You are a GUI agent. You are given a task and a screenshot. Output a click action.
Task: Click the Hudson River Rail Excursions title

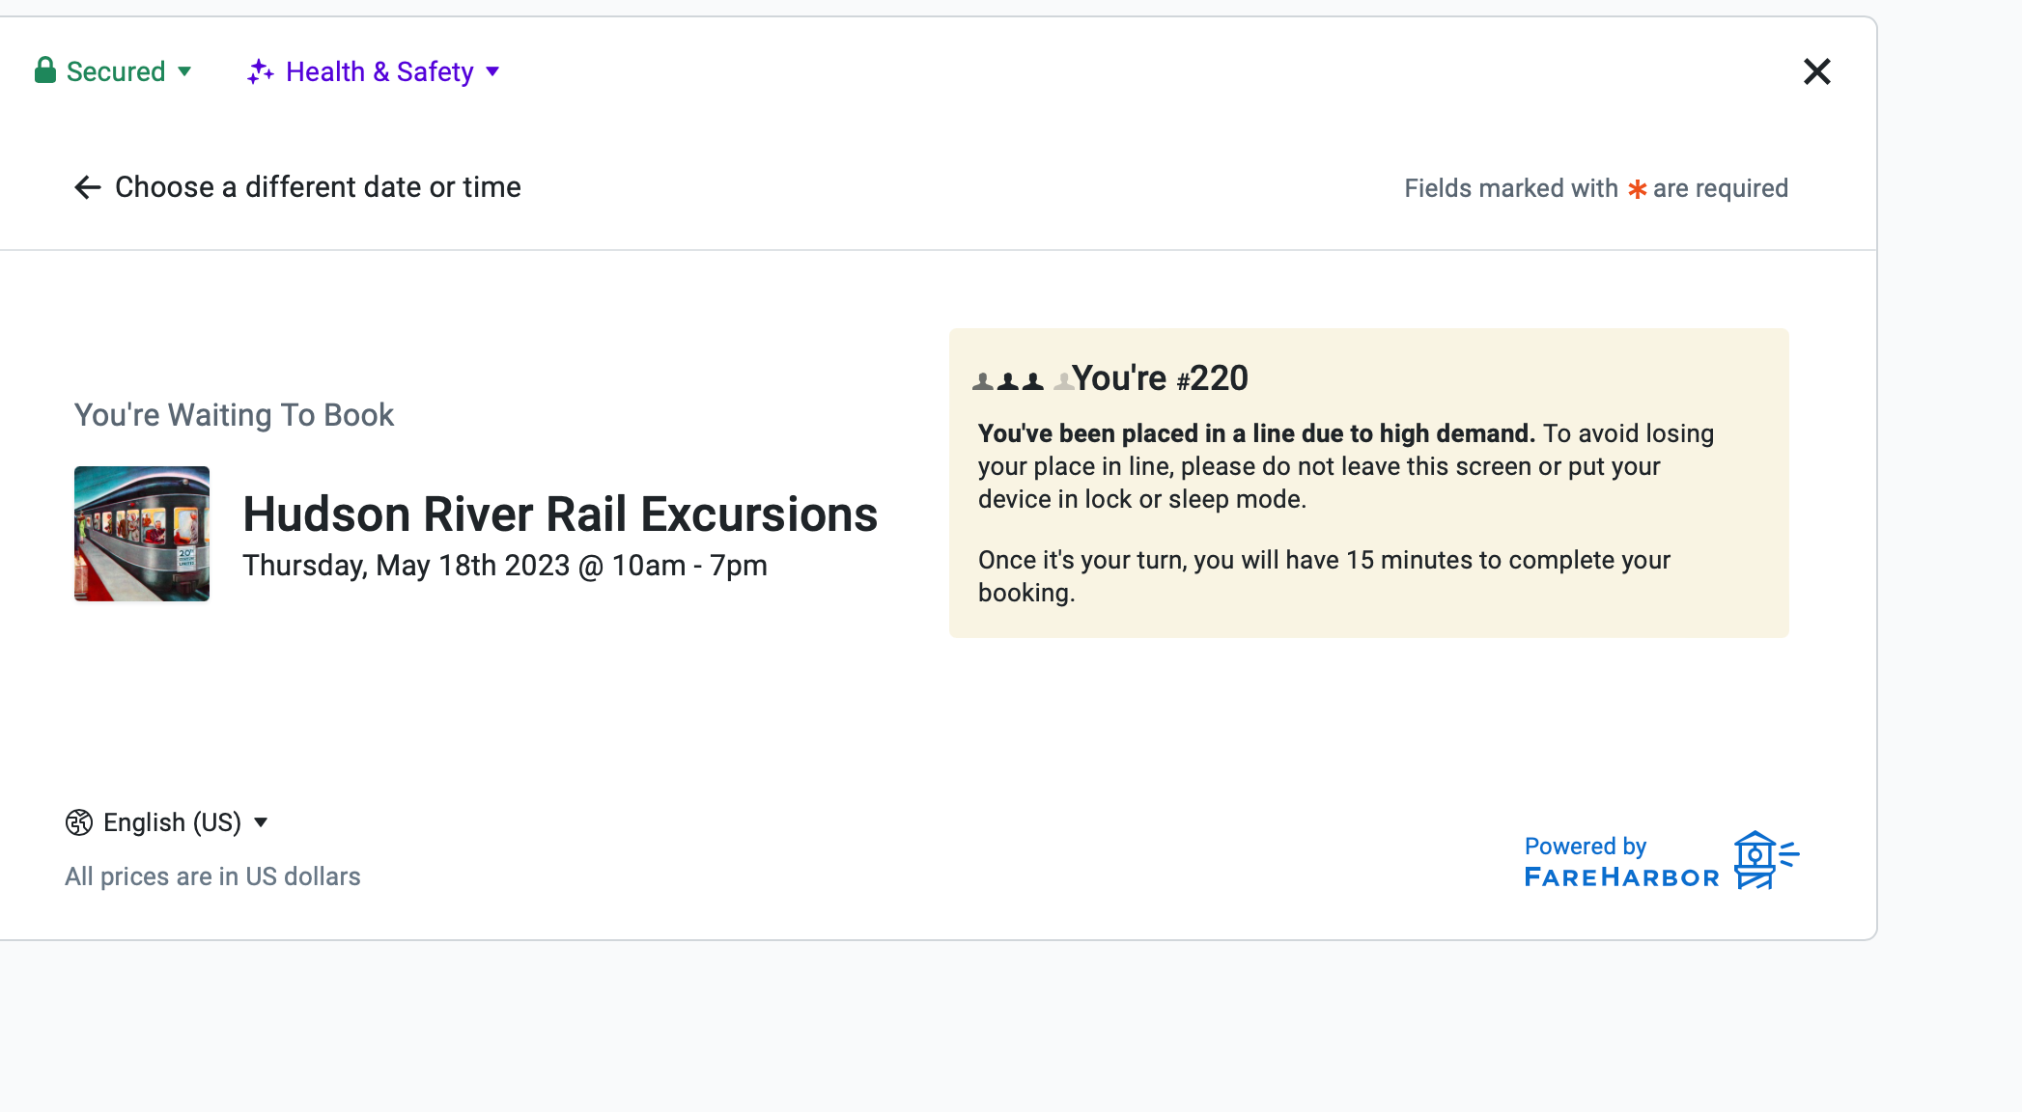click(560, 514)
